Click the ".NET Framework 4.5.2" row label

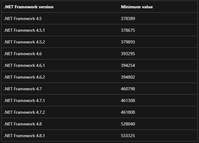[x=24, y=42]
